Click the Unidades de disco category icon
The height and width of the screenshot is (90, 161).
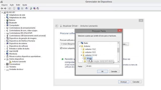click(7, 69)
